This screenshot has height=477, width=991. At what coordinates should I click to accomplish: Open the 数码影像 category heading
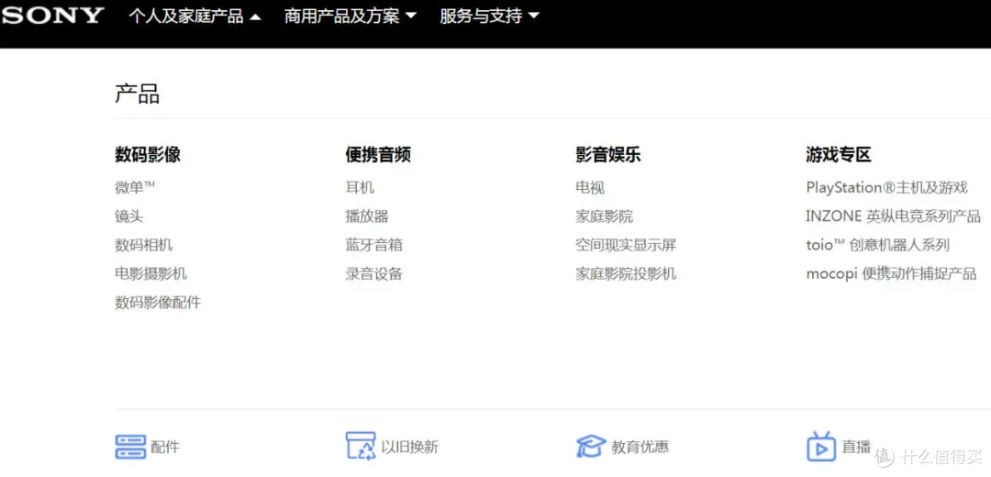tap(148, 155)
